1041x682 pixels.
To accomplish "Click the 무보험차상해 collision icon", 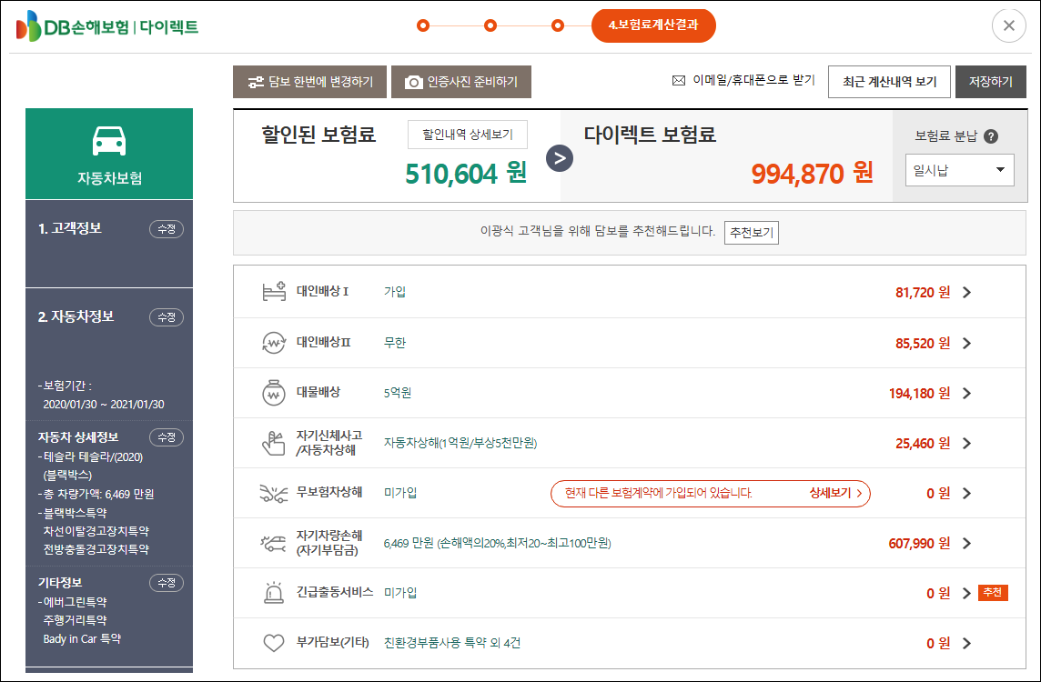I will pos(273,493).
